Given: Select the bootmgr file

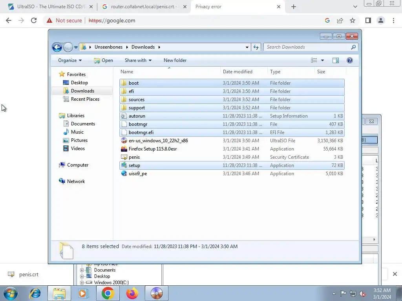Looking at the screenshot, I should click(232, 124).
